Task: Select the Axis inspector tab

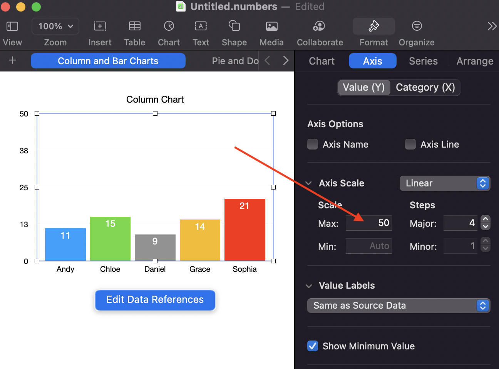Action: (x=373, y=61)
